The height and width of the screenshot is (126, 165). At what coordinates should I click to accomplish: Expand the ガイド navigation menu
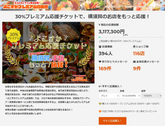160,7
